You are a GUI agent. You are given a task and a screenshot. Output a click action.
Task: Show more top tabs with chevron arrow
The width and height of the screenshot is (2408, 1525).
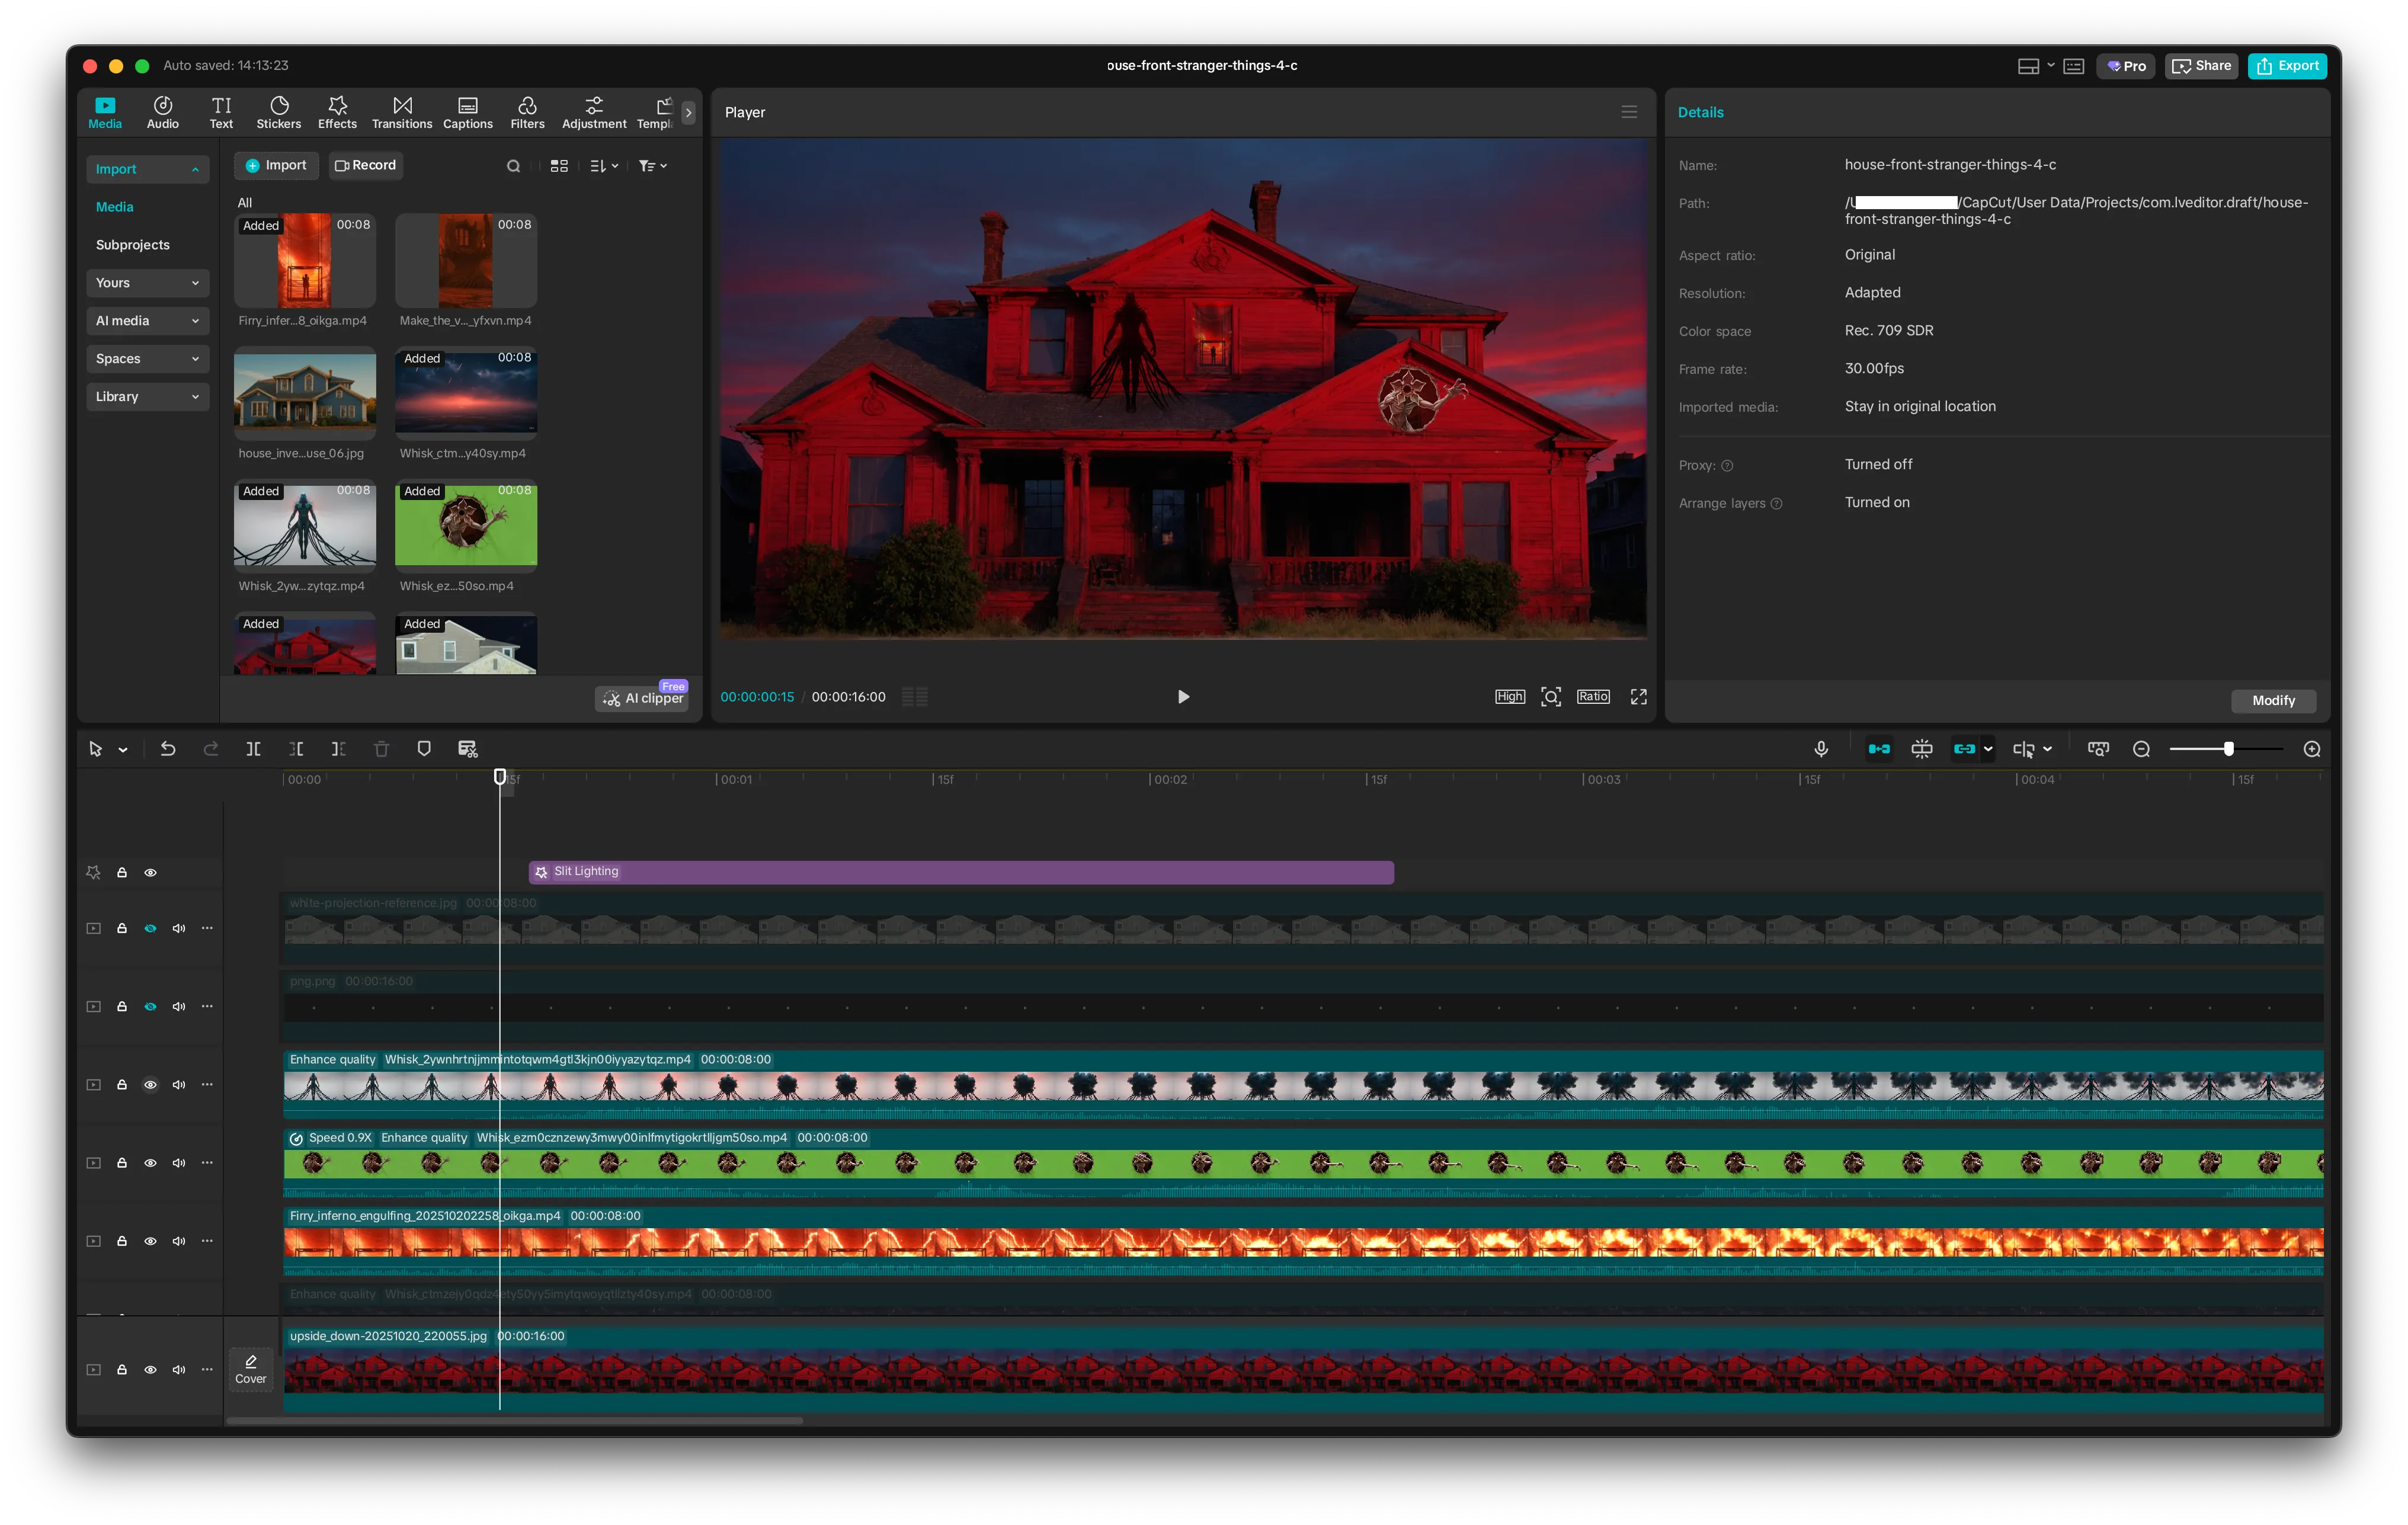click(x=688, y=113)
